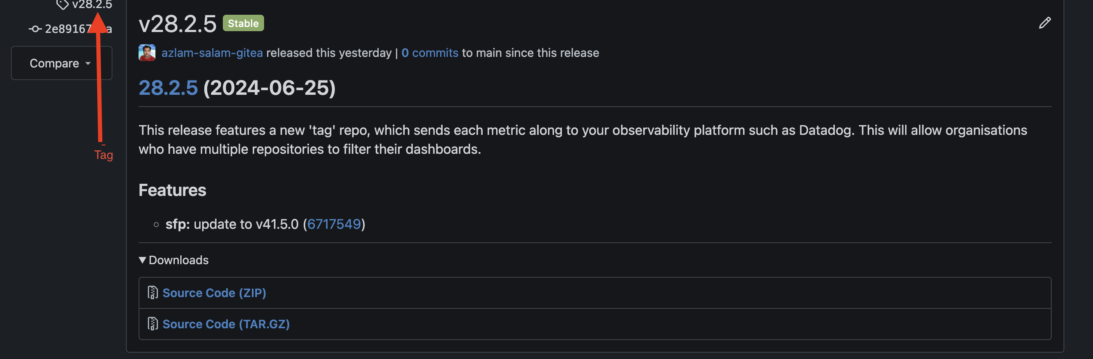Open the azlam-salam-gitea profile link
The height and width of the screenshot is (359, 1093).
212,53
